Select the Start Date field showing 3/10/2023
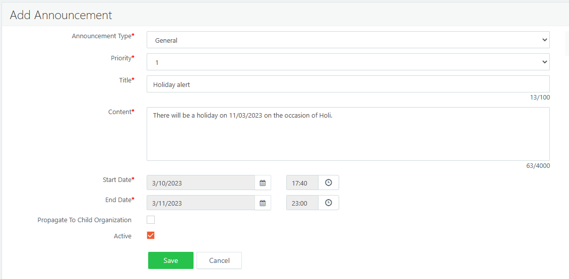 click(x=201, y=183)
